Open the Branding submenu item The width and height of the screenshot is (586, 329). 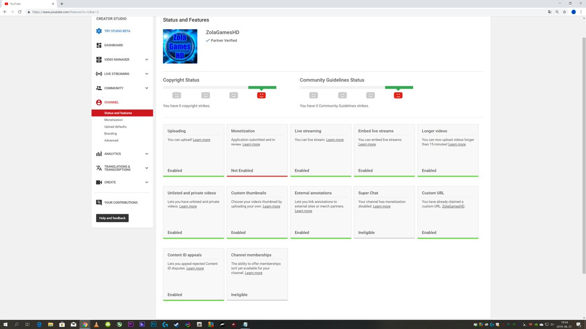110,134
